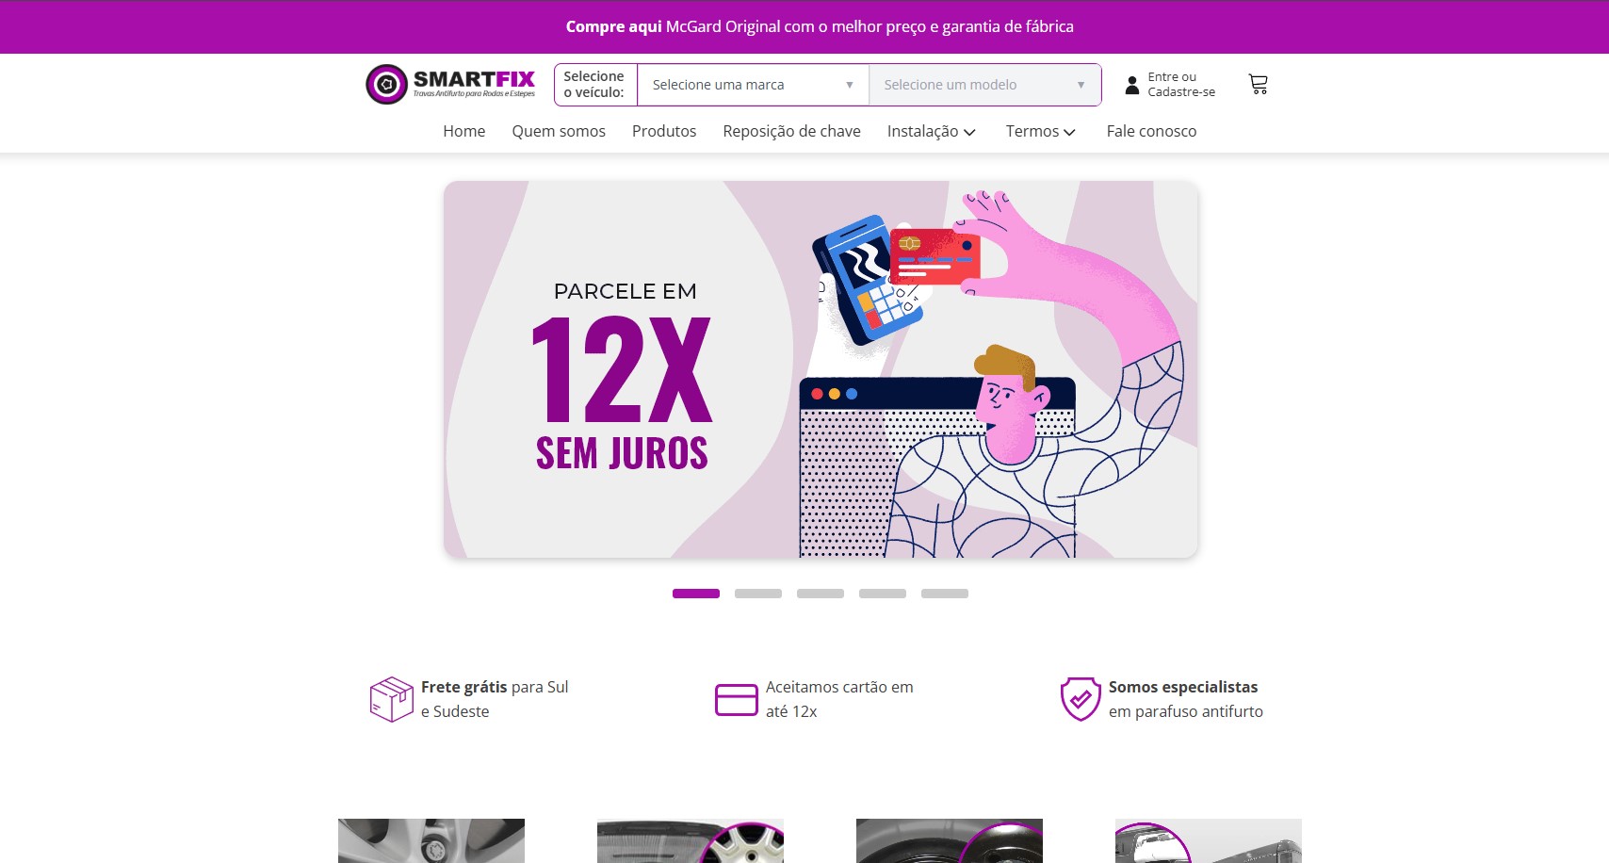Screen dimensions: 1609x863
Task: Click the free shipping box icon
Action: pyautogui.click(x=392, y=699)
